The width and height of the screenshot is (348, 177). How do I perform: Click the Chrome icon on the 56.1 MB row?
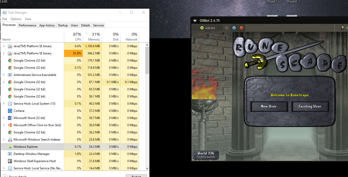click(x=10, y=96)
